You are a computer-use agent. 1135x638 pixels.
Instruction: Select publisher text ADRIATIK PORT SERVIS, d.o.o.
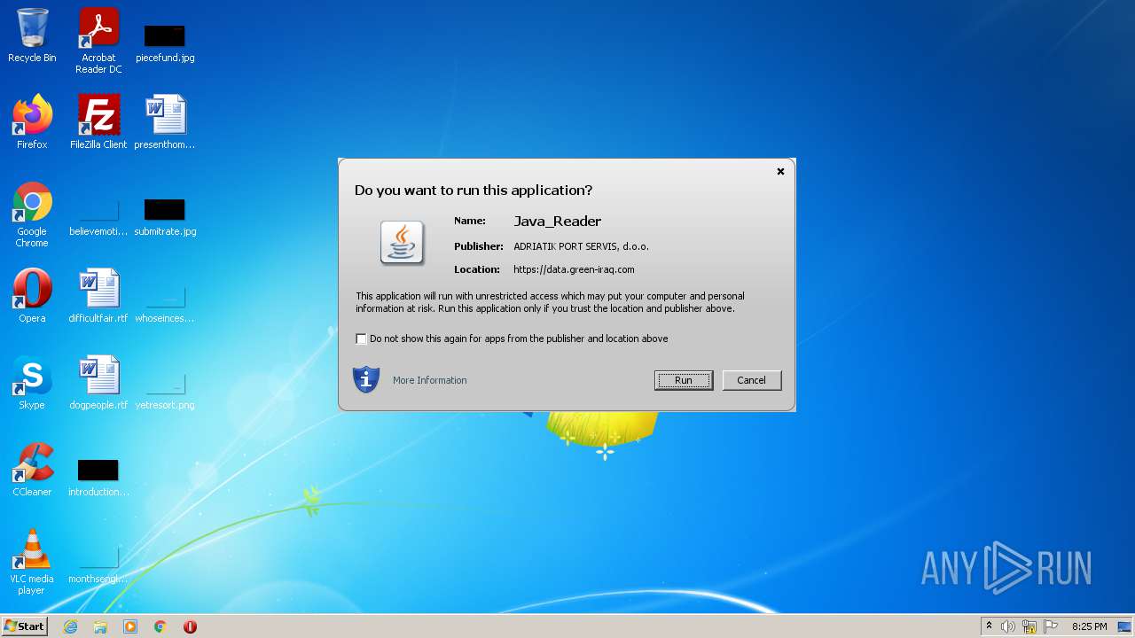[581, 246]
